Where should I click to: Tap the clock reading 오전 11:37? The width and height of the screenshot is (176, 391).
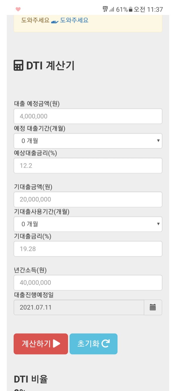tap(148, 9)
